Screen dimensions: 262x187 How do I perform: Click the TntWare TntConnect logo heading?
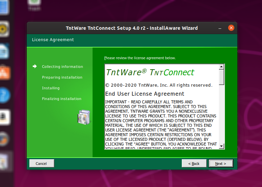coord(150,72)
